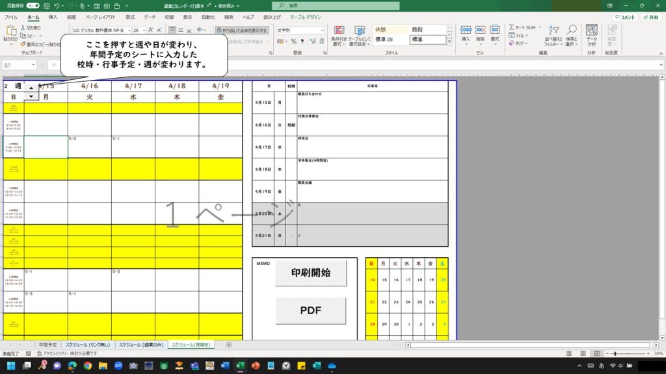Toggle wrap text (折り返して全体を表示する)

(241, 30)
